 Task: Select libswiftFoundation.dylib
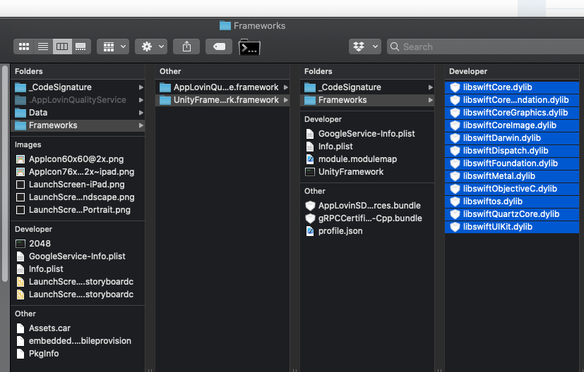click(x=512, y=163)
